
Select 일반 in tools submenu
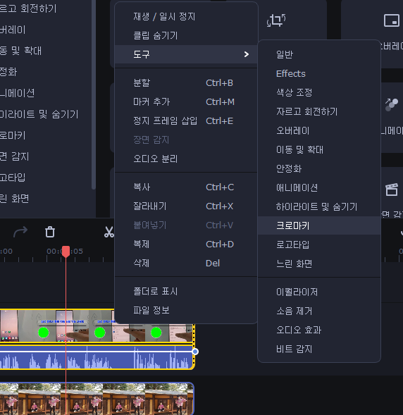[x=319, y=54]
